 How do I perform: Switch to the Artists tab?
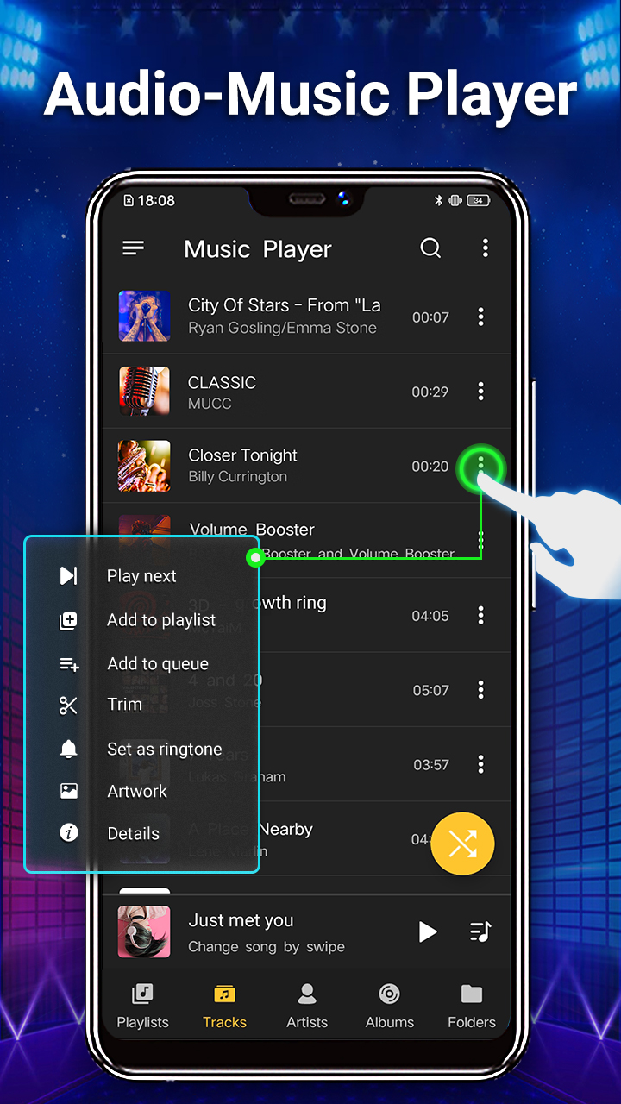[307, 1007]
